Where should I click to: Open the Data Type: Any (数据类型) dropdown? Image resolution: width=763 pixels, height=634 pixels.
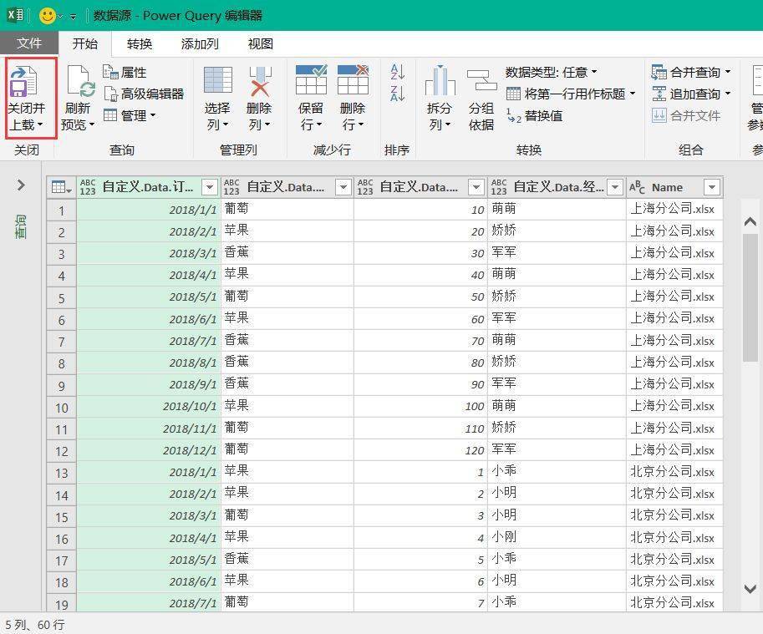pyautogui.click(x=551, y=73)
